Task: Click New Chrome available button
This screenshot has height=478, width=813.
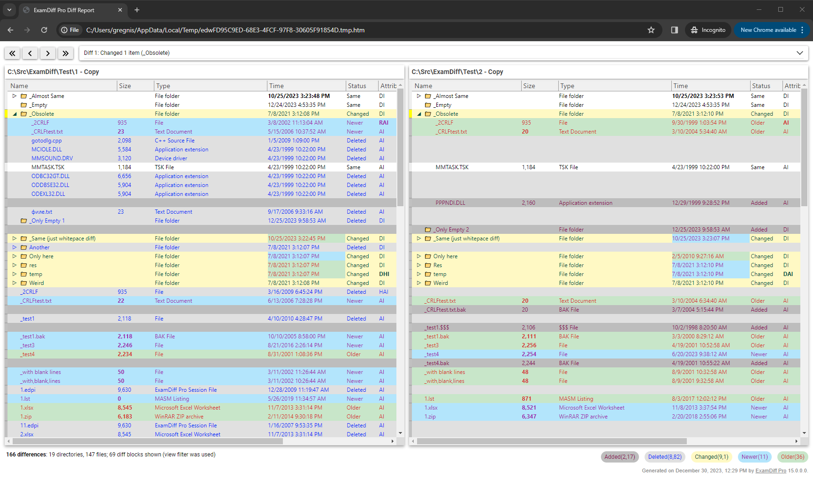Action: coord(772,30)
